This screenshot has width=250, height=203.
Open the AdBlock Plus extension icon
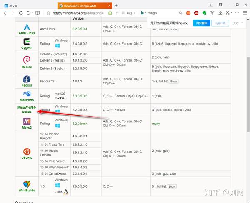(196, 13)
